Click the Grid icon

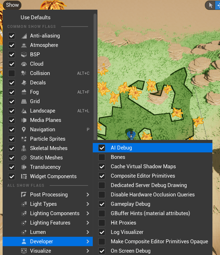[24, 102]
